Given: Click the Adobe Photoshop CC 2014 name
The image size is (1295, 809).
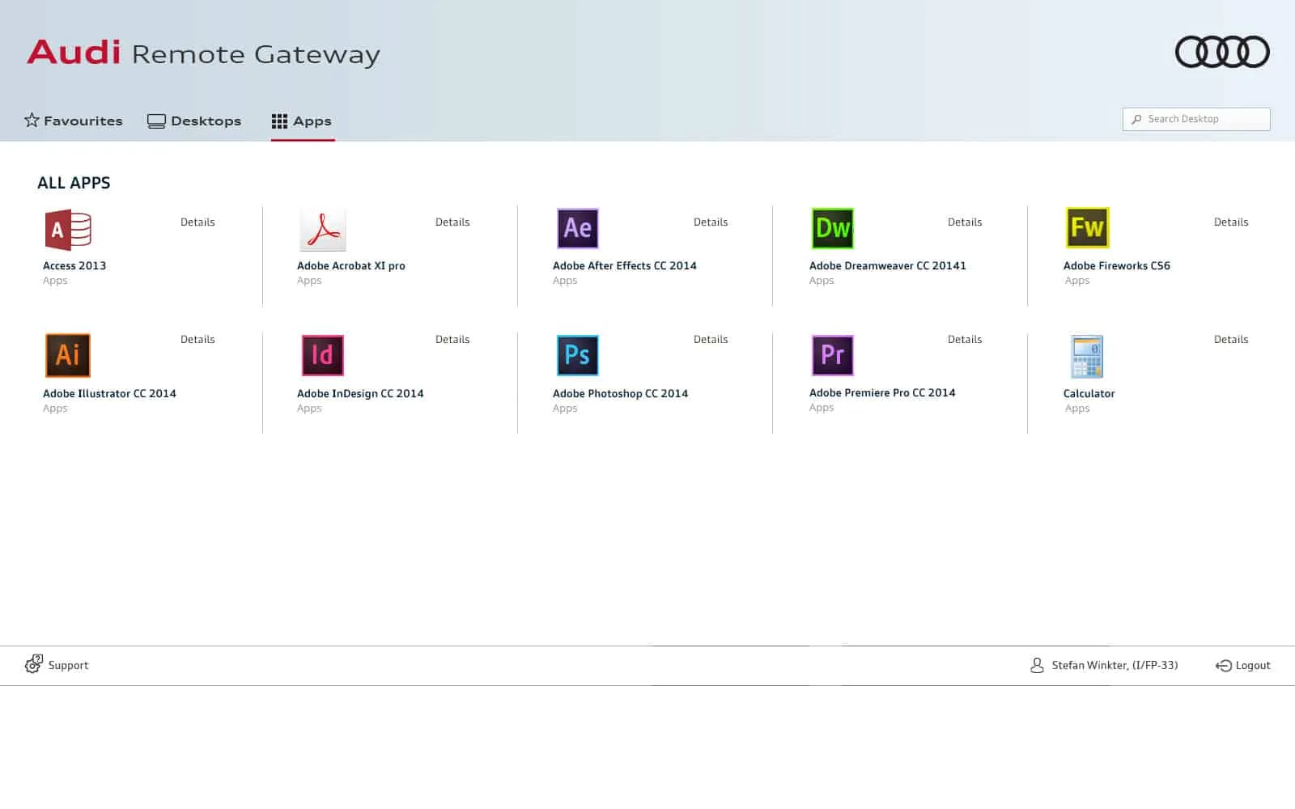Looking at the screenshot, I should (620, 393).
